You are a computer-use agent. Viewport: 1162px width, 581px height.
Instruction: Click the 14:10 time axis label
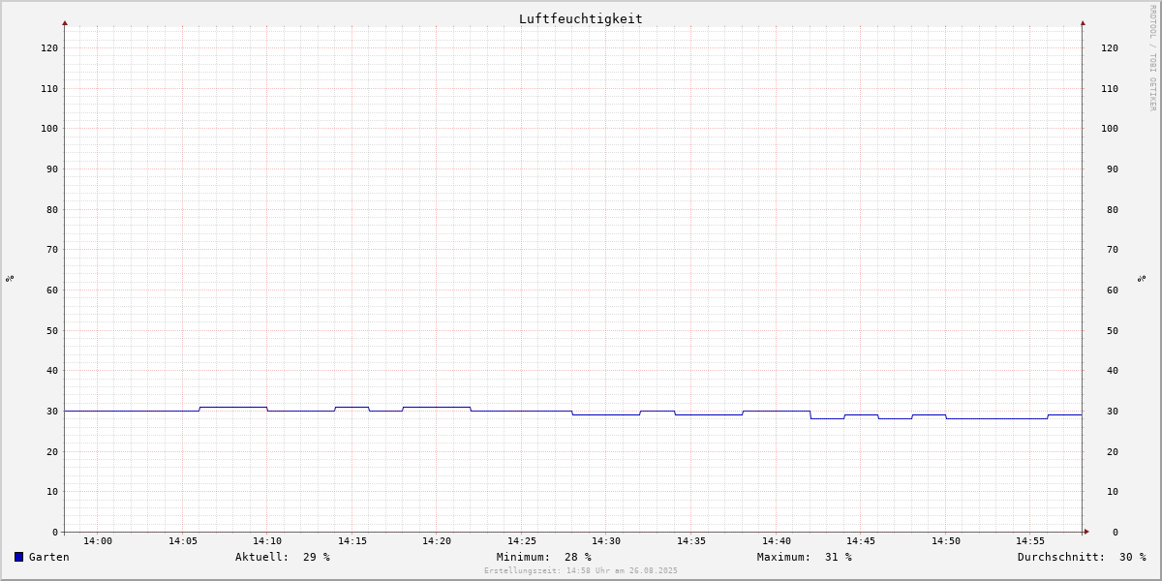267,541
